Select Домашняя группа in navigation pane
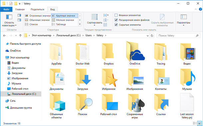This screenshot has height=126, width=203. pos(19,108)
